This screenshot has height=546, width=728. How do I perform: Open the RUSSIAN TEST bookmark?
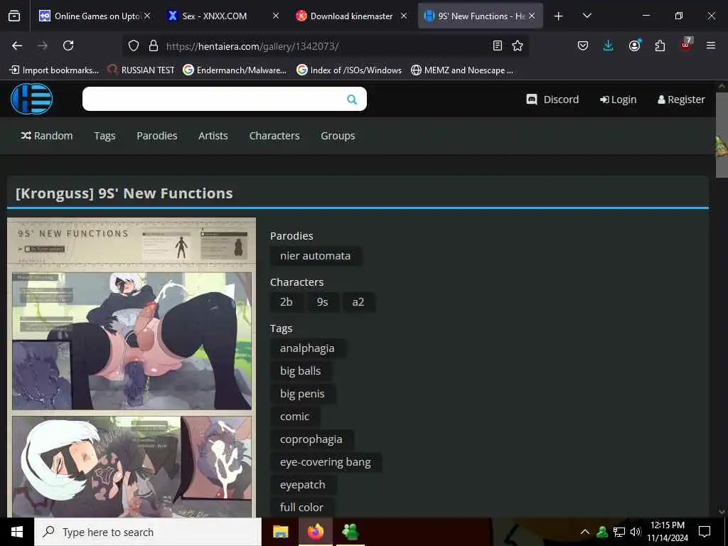(141, 70)
